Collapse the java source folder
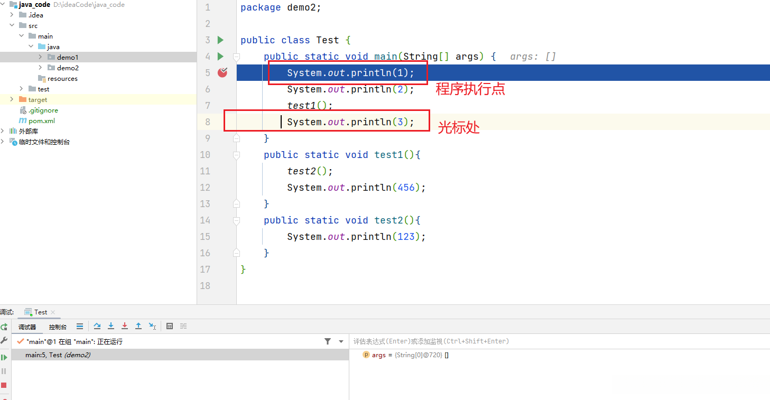Image resolution: width=770 pixels, height=400 pixels. click(x=31, y=46)
